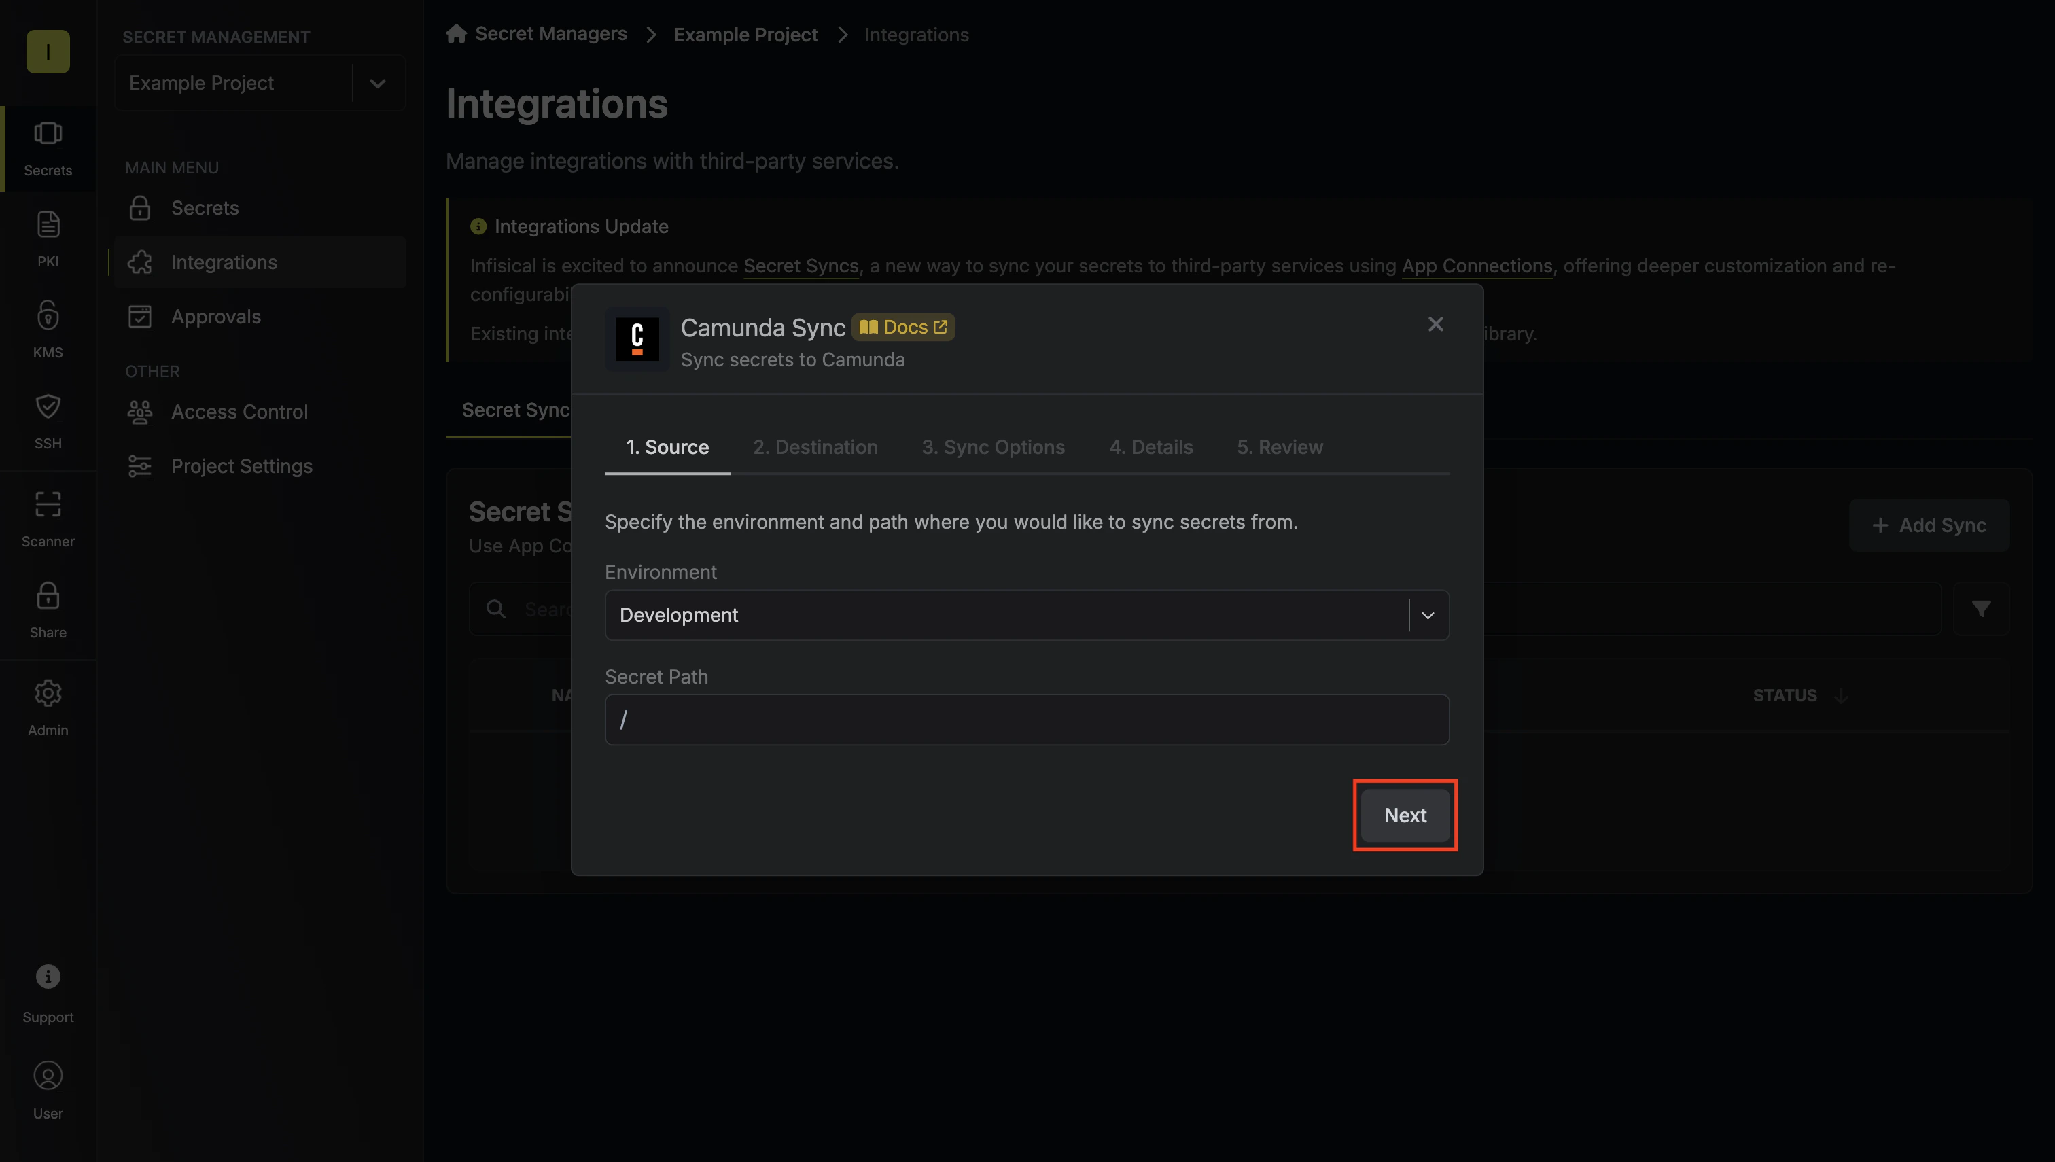
Task: Open the PKI section in left rail
Action: [x=48, y=239]
